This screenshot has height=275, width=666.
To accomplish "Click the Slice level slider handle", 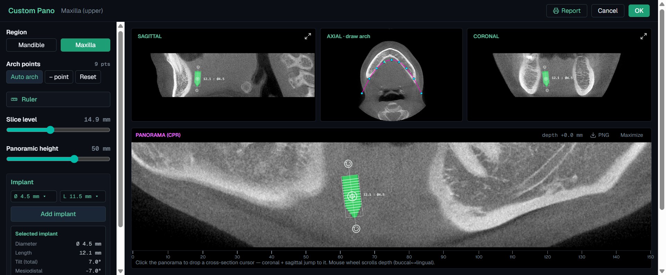I will point(50,130).
